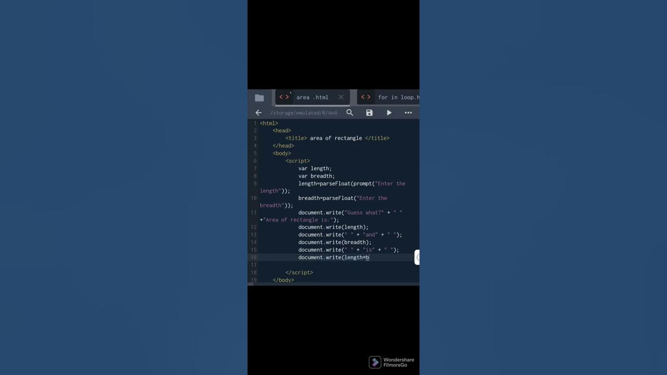Click the <body> tag on line 5

[x=282, y=153]
